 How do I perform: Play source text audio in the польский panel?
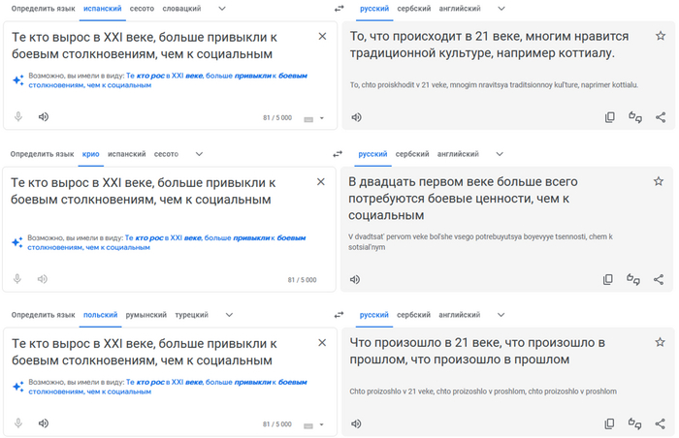pos(43,423)
